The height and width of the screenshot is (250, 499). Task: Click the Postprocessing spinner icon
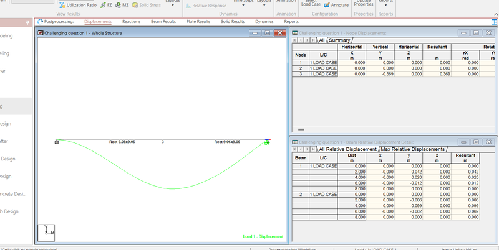tap(40, 22)
